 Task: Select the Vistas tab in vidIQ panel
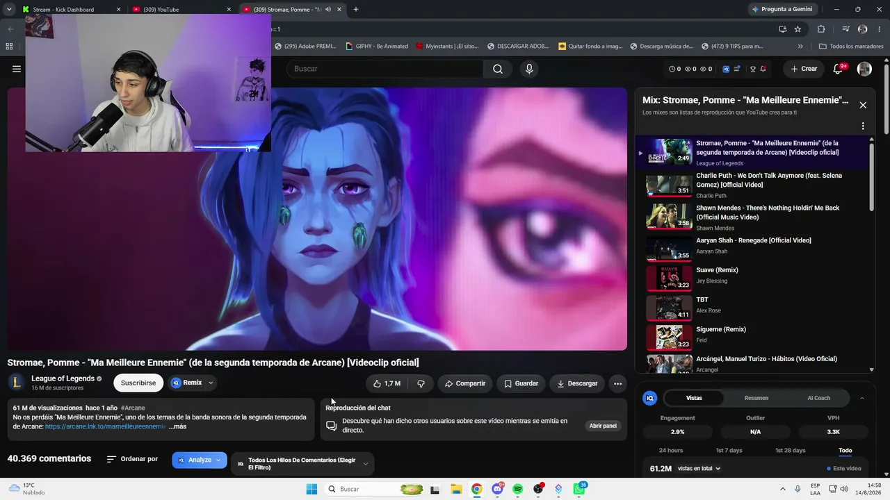tap(694, 398)
